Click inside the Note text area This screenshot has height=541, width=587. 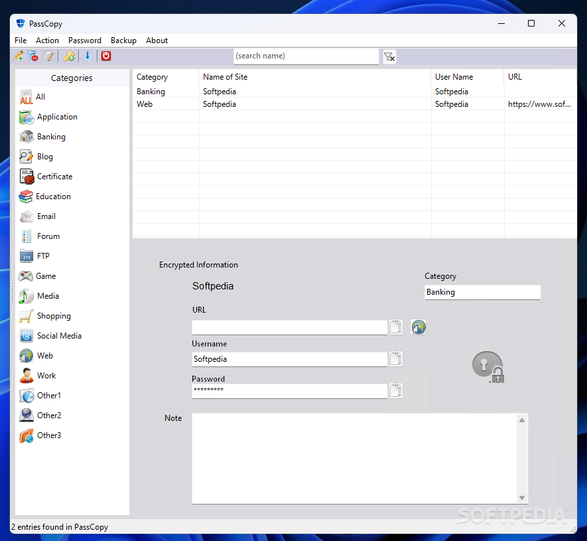pyautogui.click(x=354, y=459)
